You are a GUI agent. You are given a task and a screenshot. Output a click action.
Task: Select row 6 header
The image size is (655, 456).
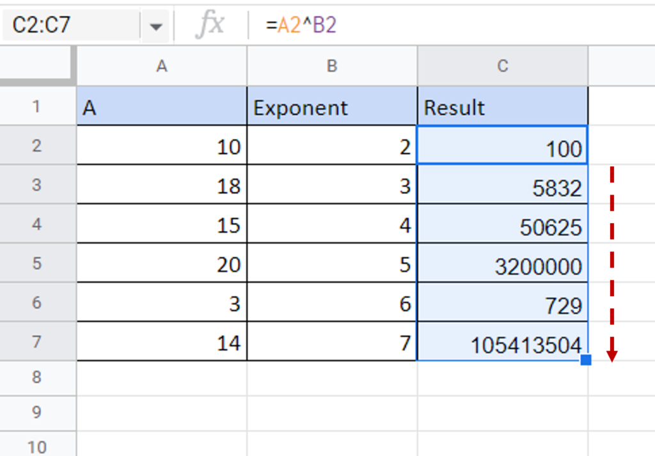pyautogui.click(x=36, y=303)
